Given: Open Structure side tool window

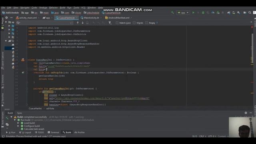Looking at the screenshot, I should [x=2, y=81].
